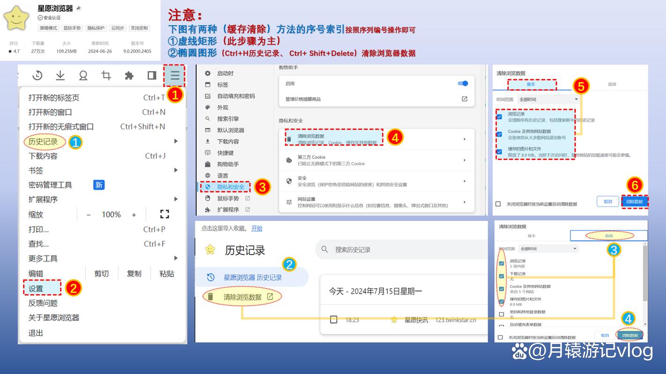Click the account avatar toolbar icon

pyautogui.click(x=83, y=75)
